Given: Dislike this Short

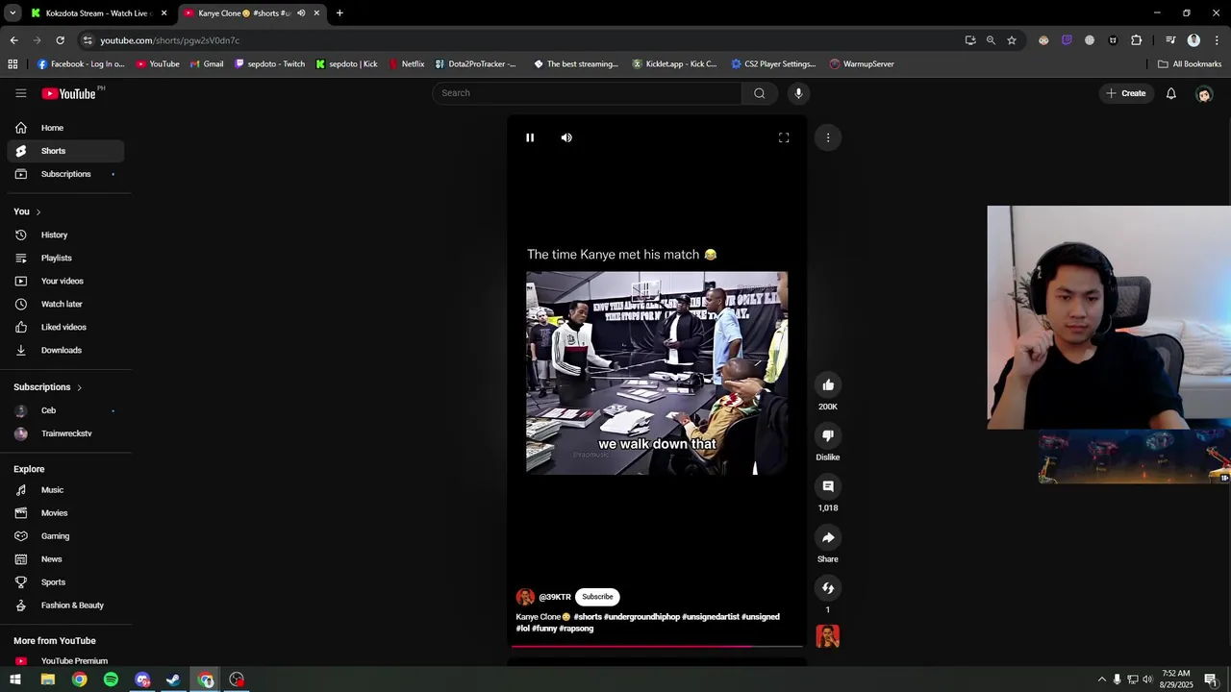Looking at the screenshot, I should tap(828, 436).
